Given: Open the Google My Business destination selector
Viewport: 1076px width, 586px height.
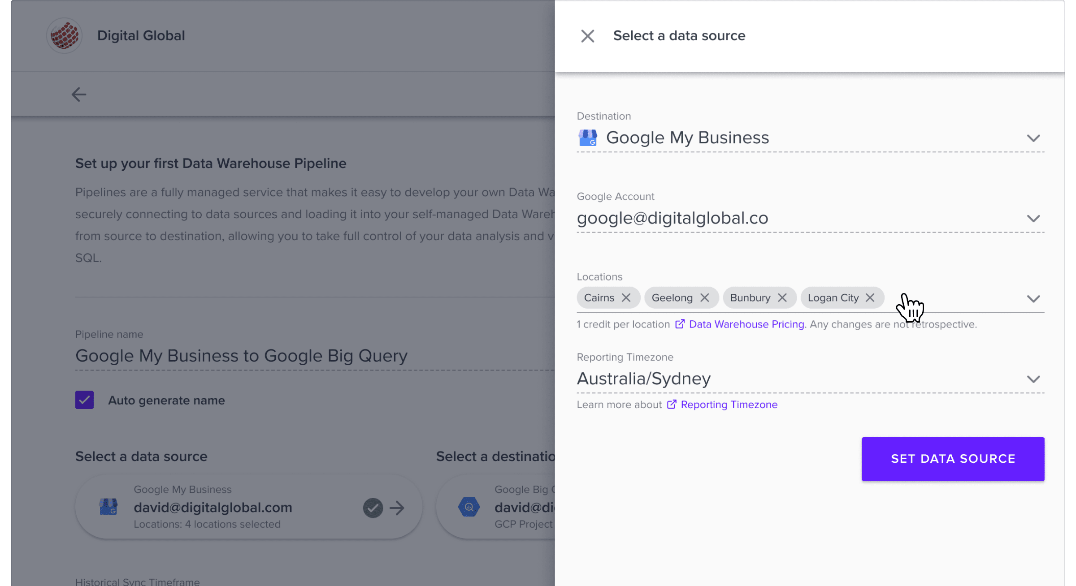Looking at the screenshot, I should point(811,138).
